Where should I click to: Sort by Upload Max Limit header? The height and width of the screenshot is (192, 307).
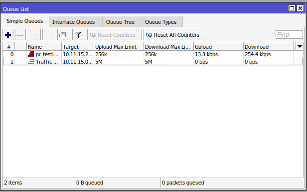click(119, 47)
